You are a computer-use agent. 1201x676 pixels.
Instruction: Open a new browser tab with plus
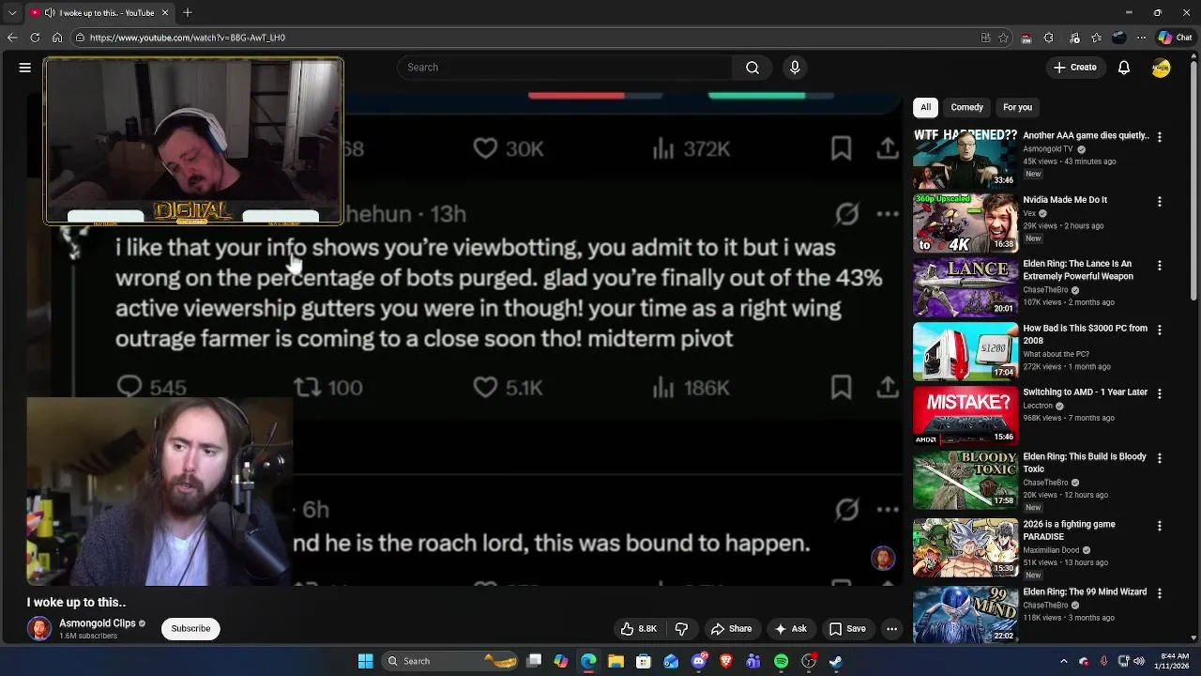188,12
